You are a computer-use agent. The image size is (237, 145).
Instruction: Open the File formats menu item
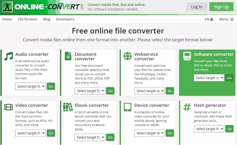point(28,19)
